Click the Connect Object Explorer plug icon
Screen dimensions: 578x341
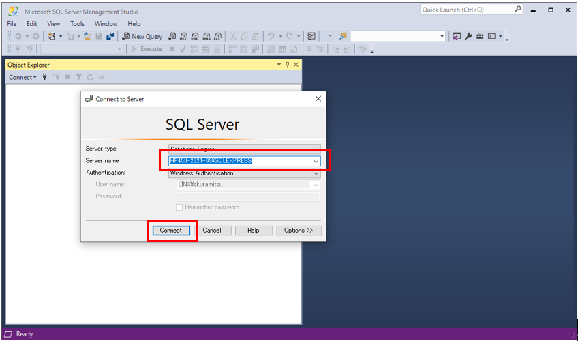click(x=45, y=77)
